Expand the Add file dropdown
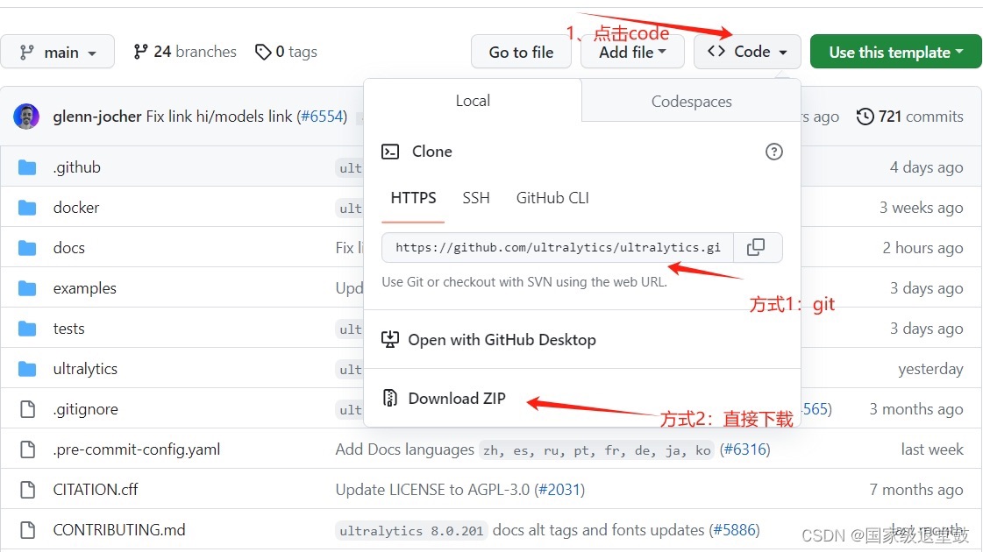This screenshot has height=552, width=983. [x=632, y=52]
